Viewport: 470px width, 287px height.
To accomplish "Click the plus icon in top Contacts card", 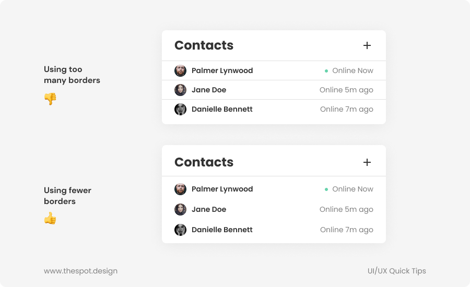I will [x=367, y=45].
